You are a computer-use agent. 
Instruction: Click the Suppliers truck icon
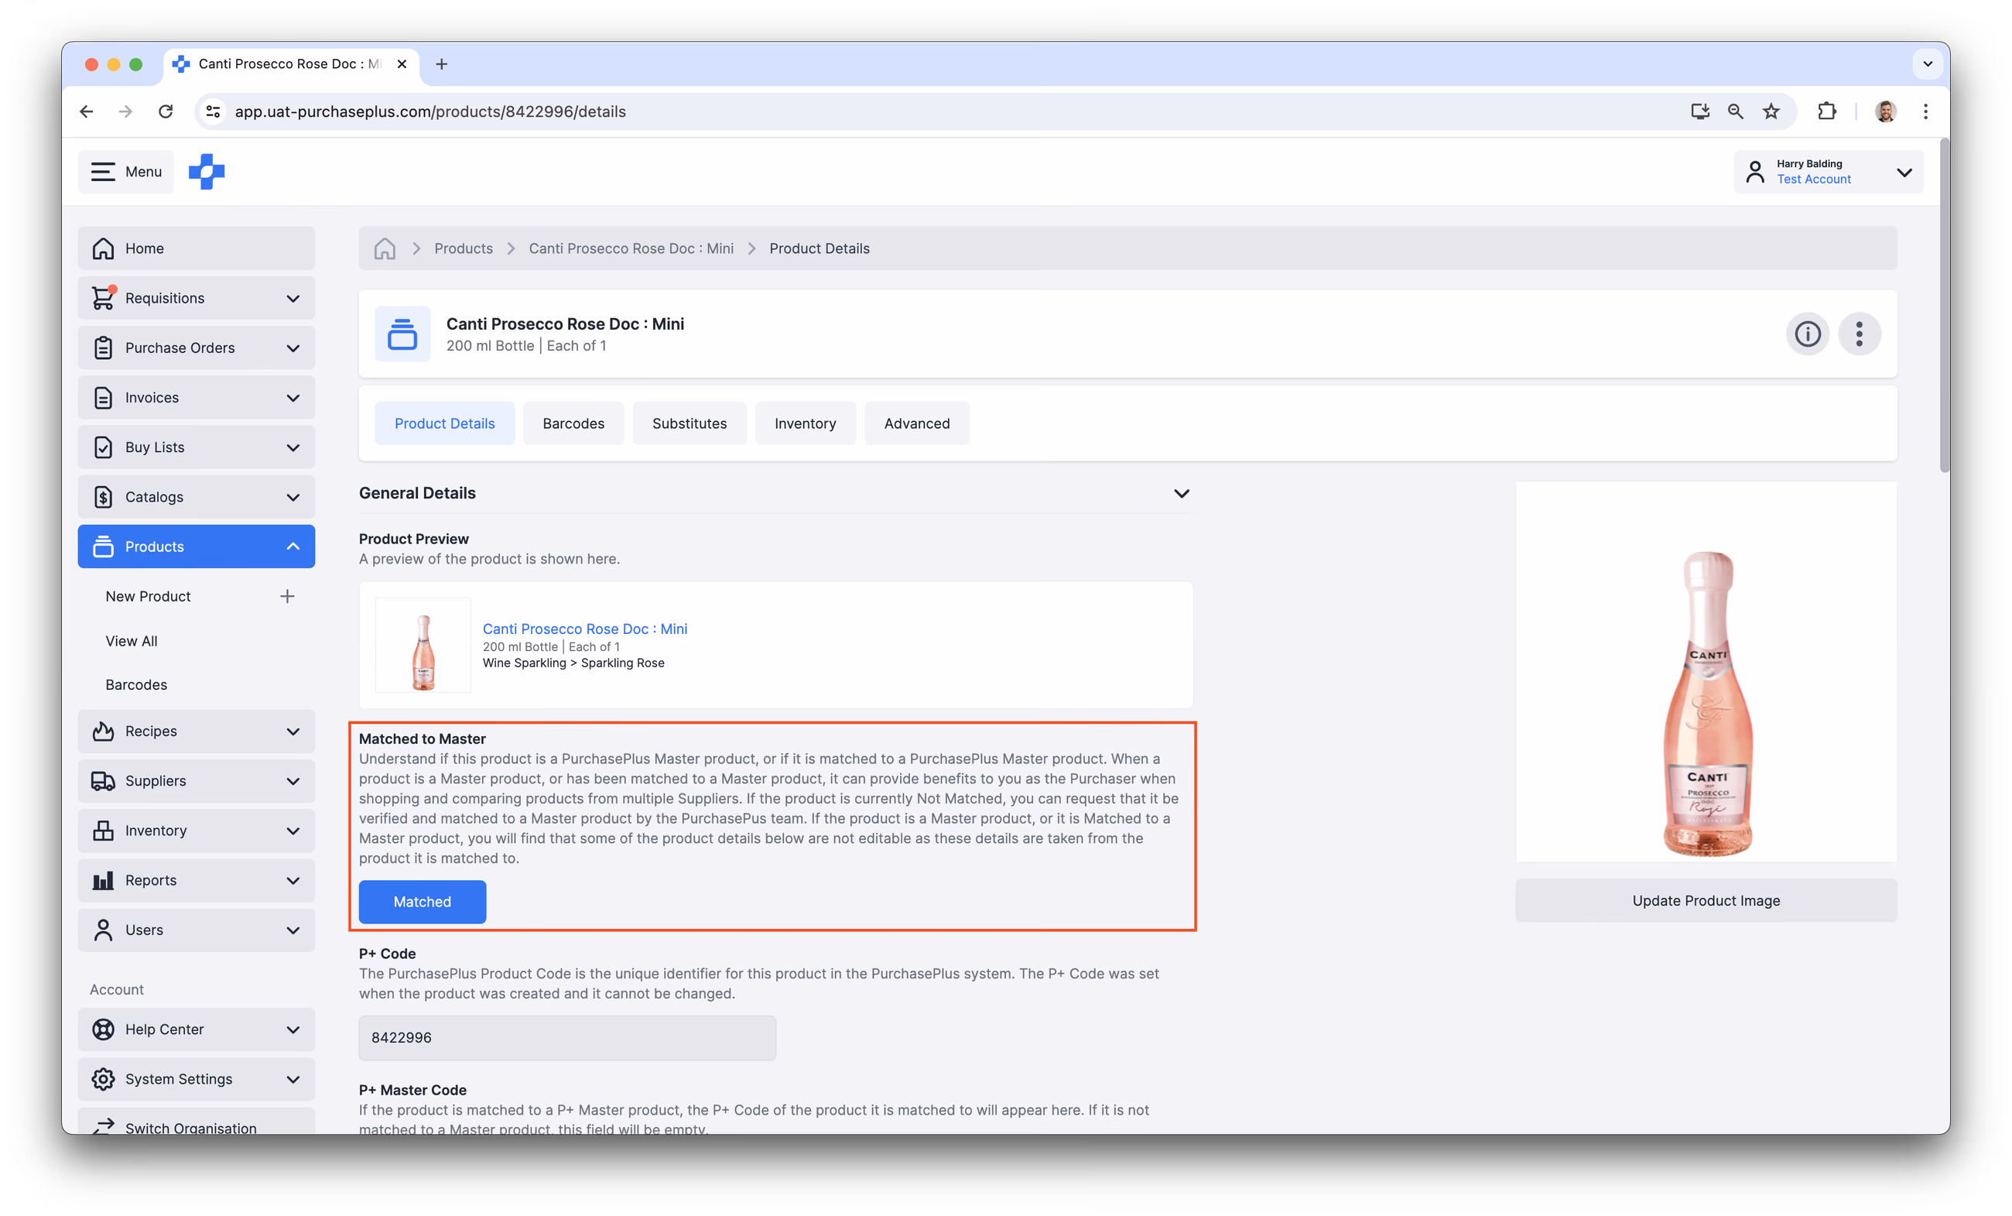pyautogui.click(x=103, y=781)
